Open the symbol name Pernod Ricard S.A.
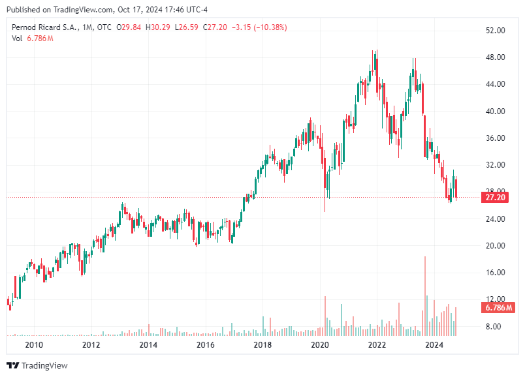This screenshot has width=525, height=377. tap(44, 27)
